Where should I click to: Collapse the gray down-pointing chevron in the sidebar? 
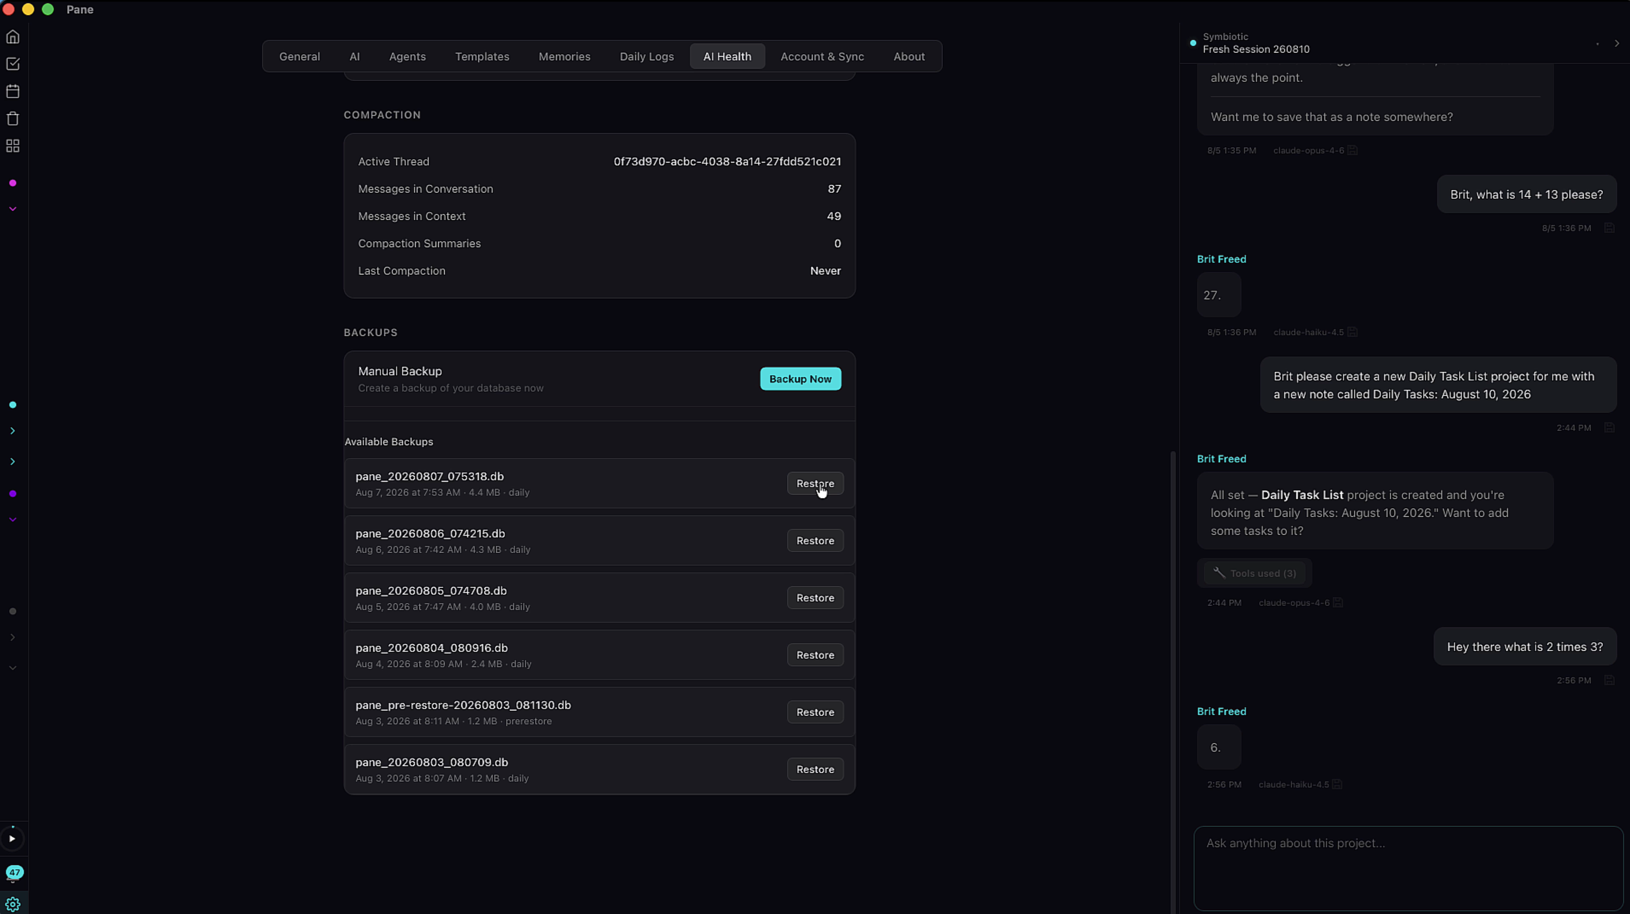(x=13, y=668)
